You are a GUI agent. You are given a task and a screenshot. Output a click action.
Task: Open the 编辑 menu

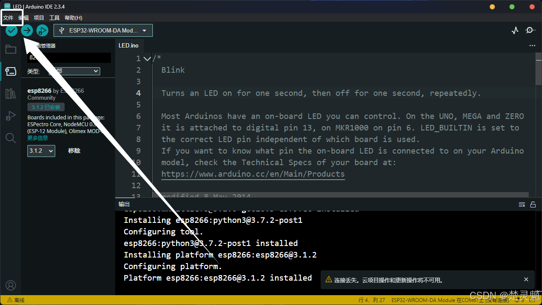(24, 18)
